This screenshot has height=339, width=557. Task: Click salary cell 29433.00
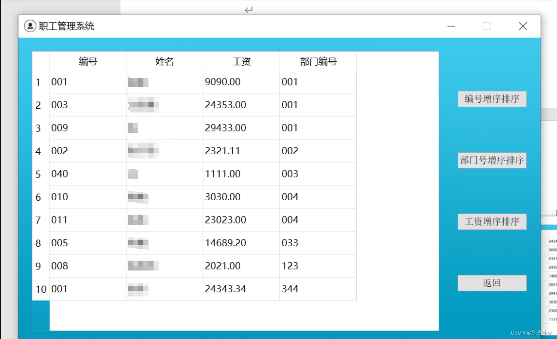pos(241,128)
